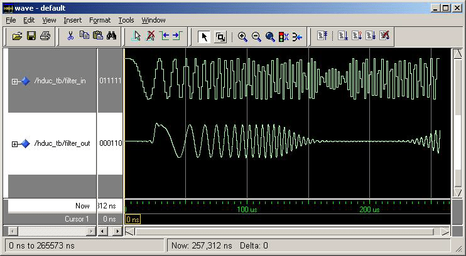Open the Format menu

click(x=100, y=20)
